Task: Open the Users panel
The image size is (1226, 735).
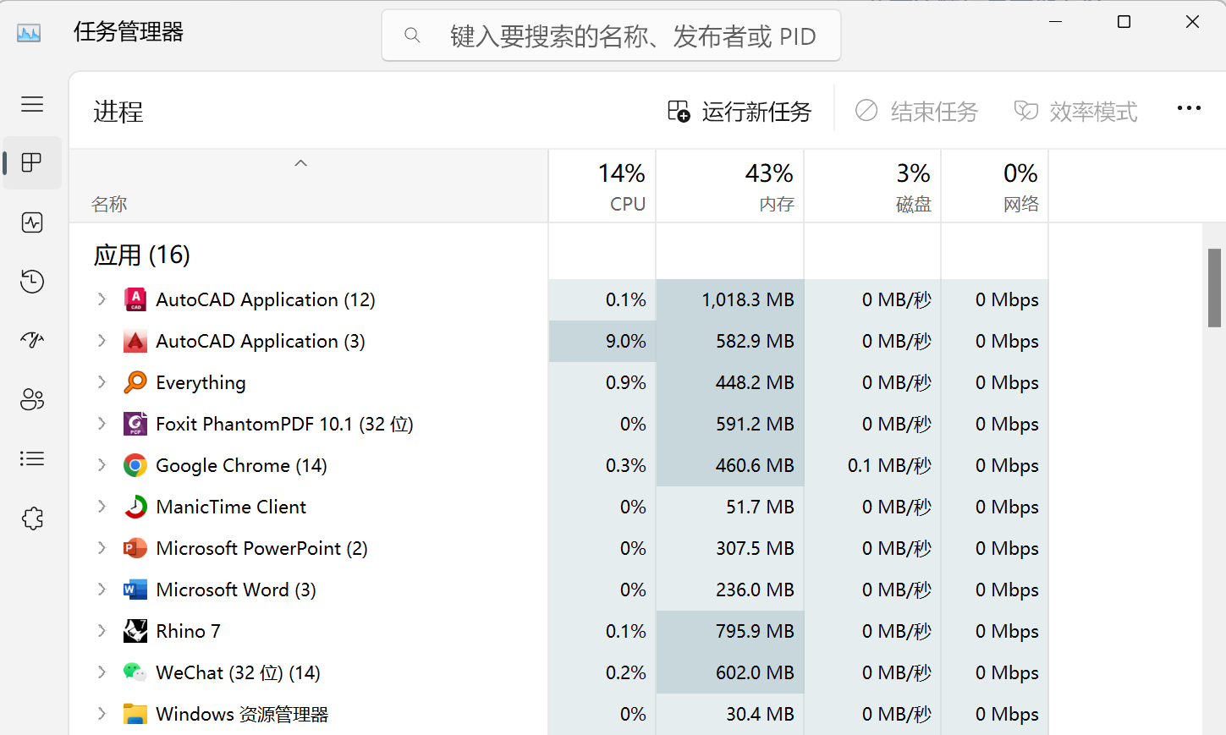Action: click(x=32, y=399)
